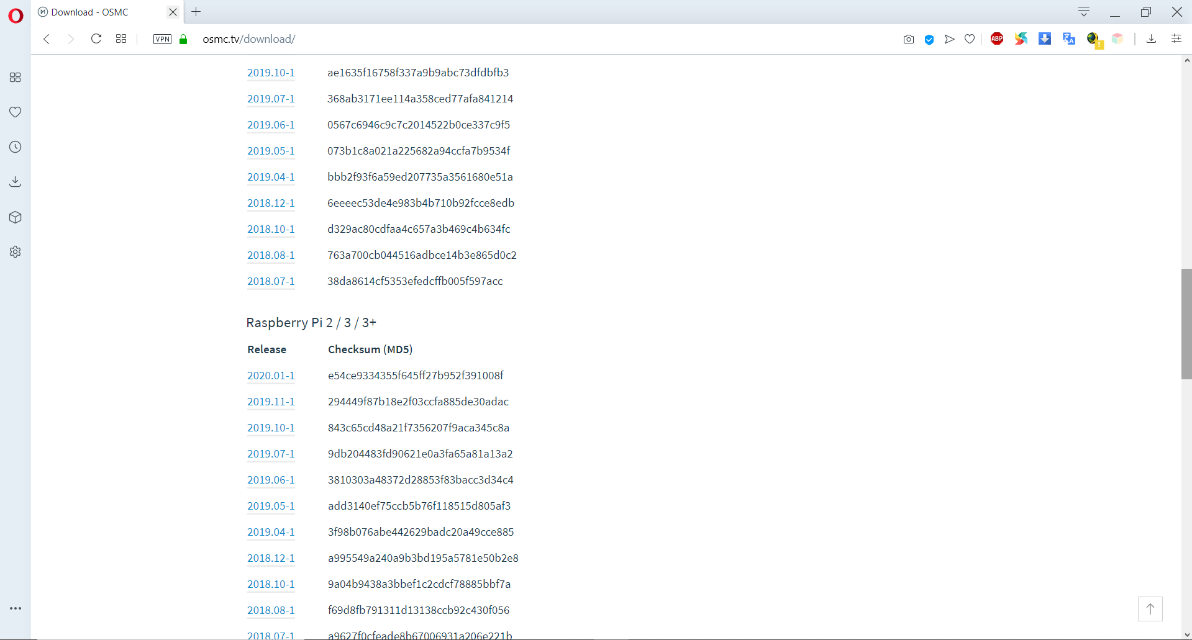Open the cube extensions icon in toolbar

(x=1117, y=38)
